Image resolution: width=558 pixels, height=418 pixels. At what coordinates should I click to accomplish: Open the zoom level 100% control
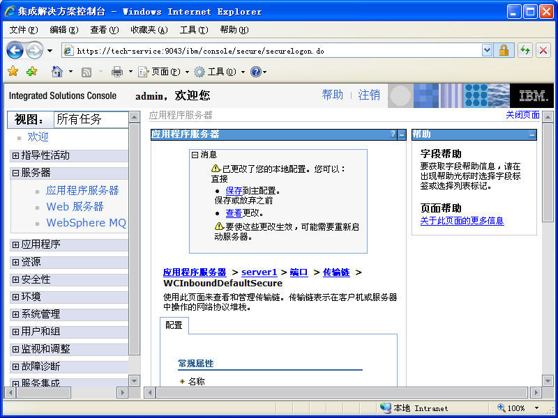518,408
